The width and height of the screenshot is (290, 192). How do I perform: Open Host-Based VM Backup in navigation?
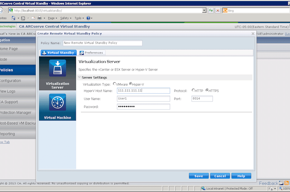pos(18,123)
